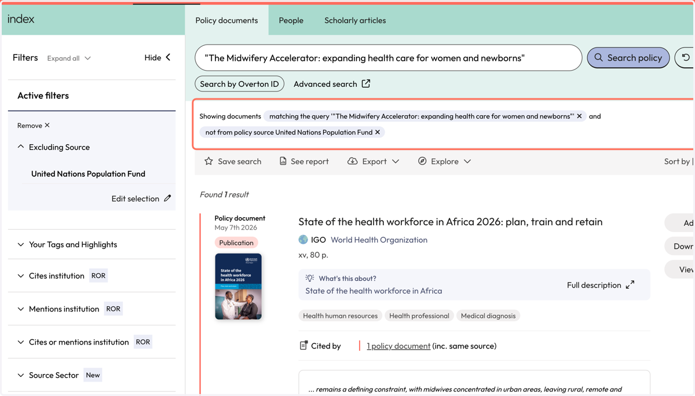Click the New badge beside Source Sector

click(x=93, y=375)
